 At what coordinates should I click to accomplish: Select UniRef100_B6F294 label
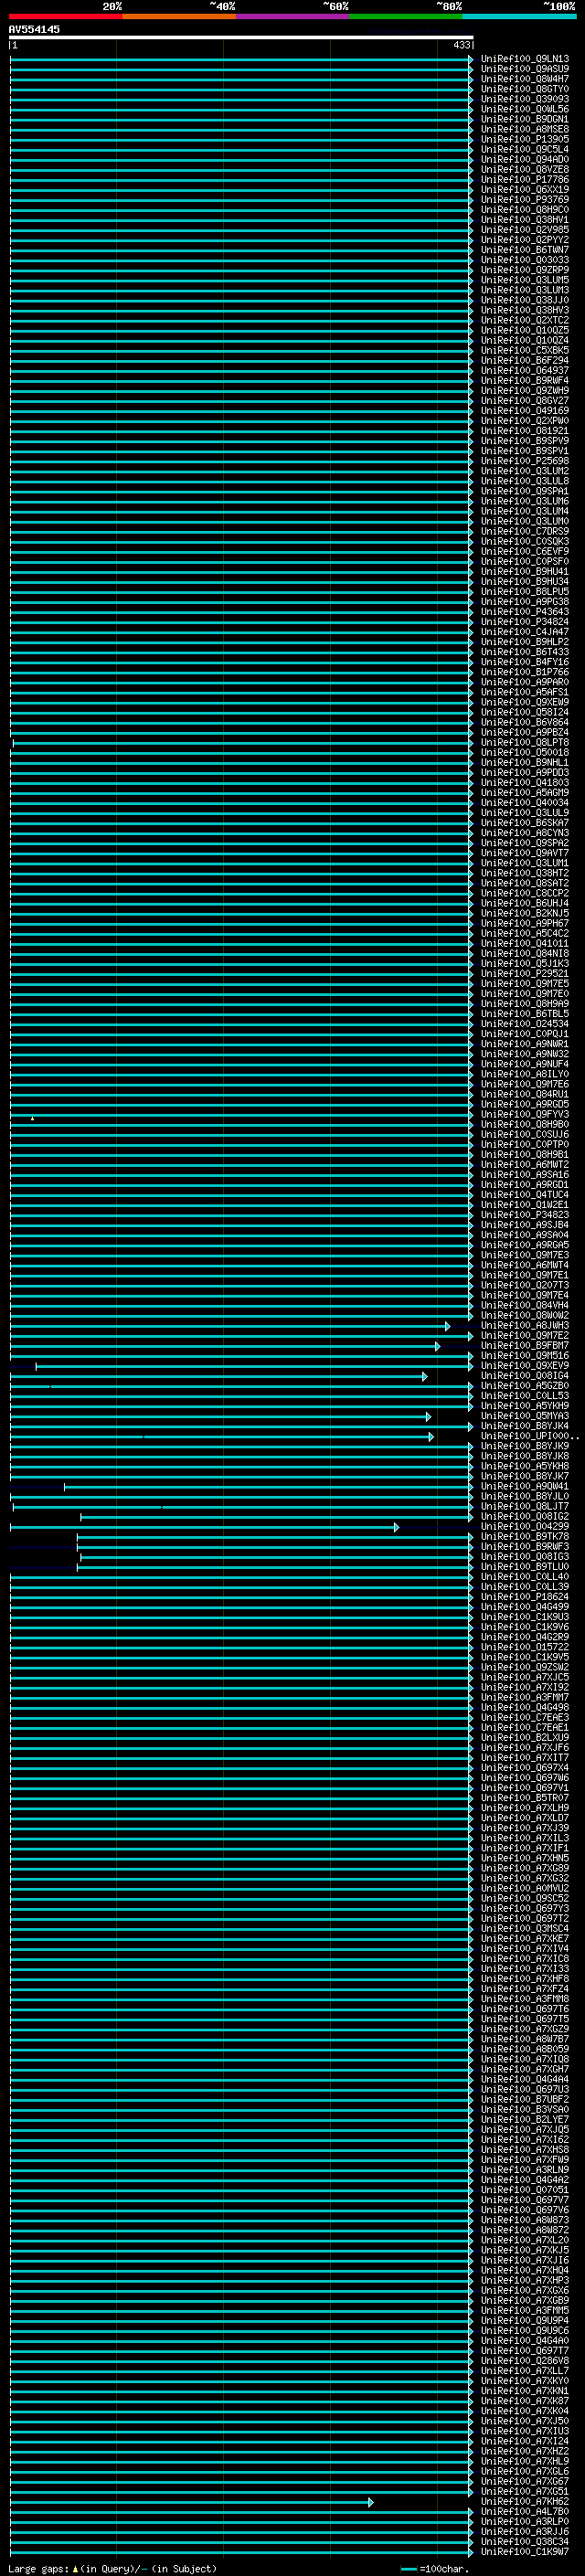pos(524,360)
